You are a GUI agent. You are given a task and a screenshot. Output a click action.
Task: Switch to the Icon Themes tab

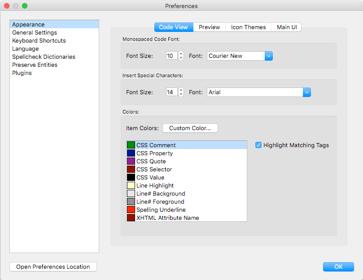(x=248, y=27)
